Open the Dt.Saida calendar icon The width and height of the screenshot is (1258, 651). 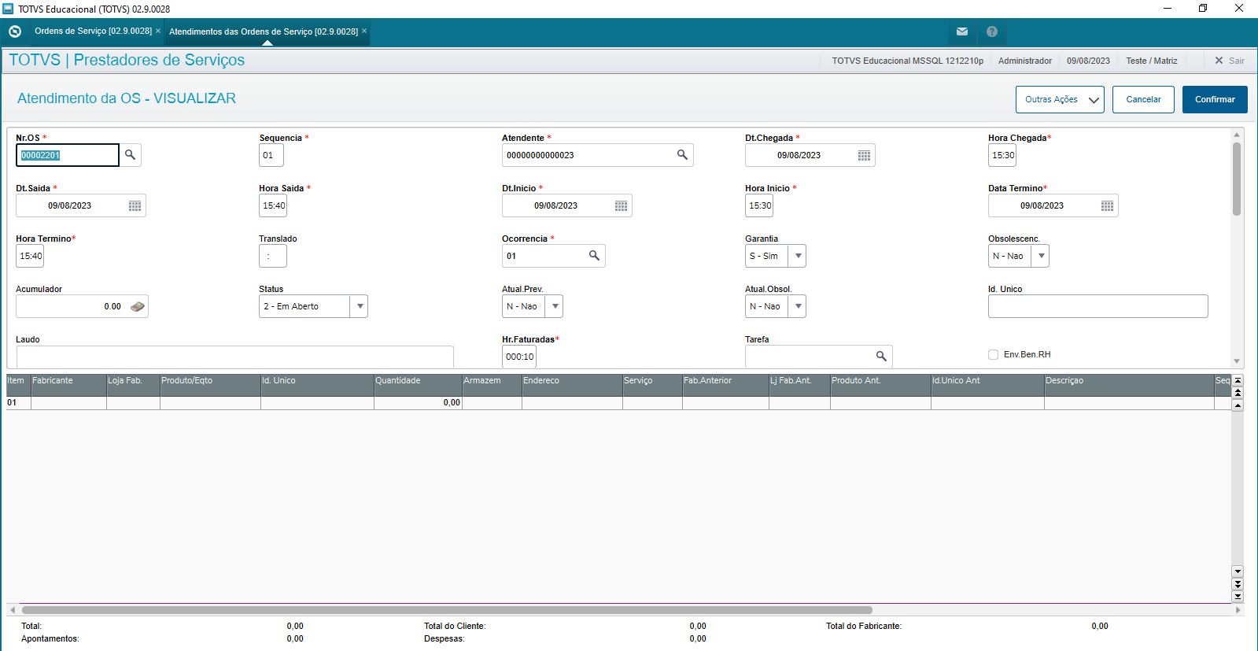pyautogui.click(x=135, y=206)
